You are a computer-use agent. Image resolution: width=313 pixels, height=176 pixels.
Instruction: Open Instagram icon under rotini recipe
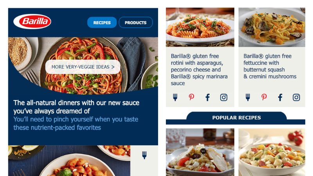pos(224,97)
